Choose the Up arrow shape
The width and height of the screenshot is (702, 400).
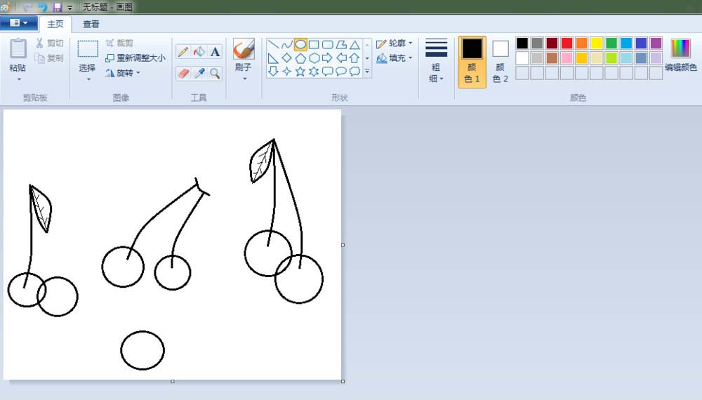coord(355,58)
